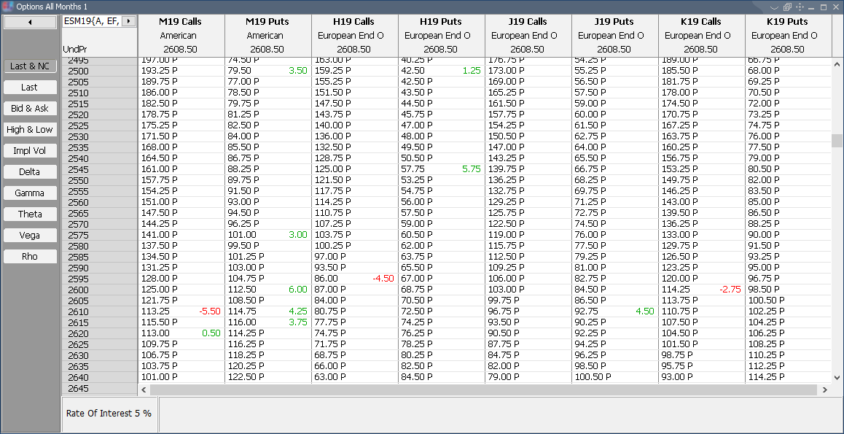Click K19 Puts 114.25 P at strike 2640

pyautogui.click(x=767, y=377)
